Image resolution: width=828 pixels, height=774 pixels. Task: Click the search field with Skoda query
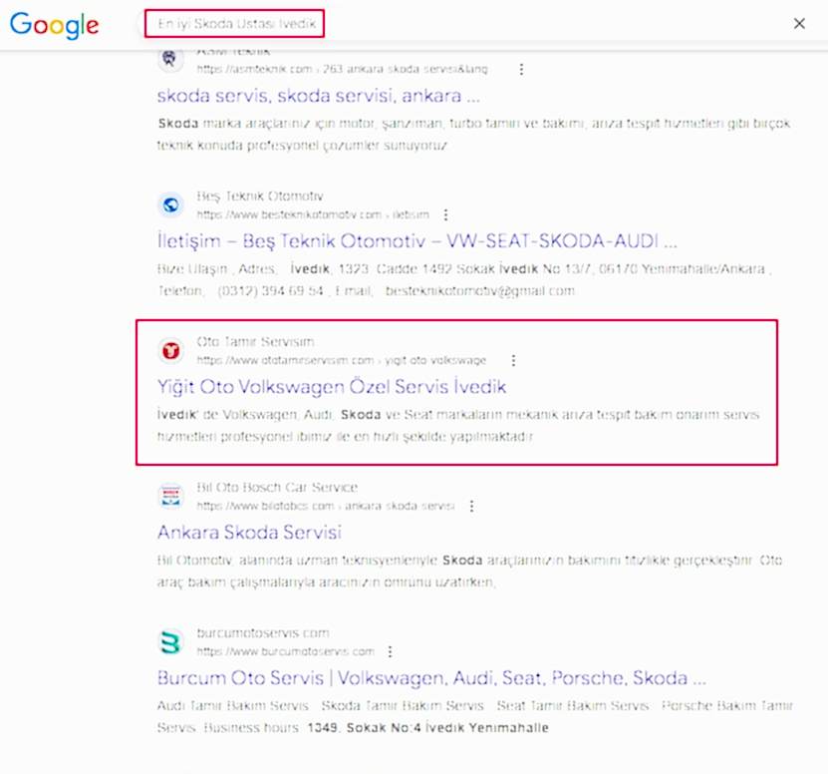click(x=235, y=24)
